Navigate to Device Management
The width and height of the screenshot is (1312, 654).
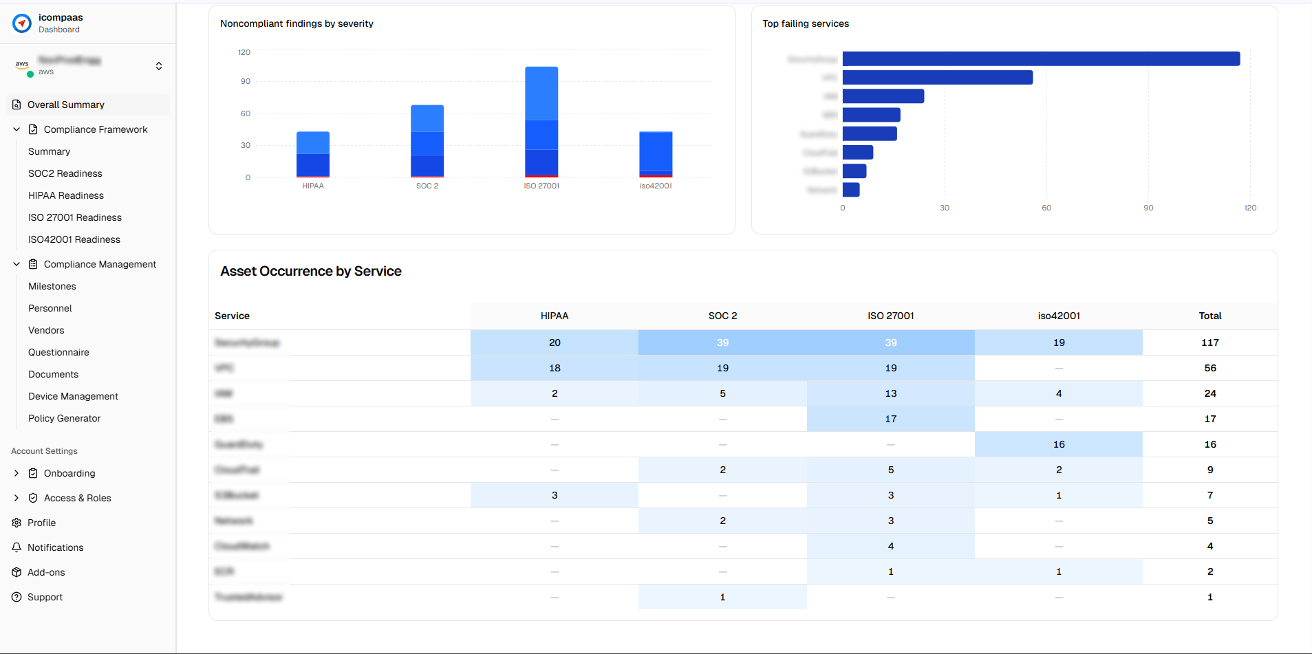(x=74, y=396)
